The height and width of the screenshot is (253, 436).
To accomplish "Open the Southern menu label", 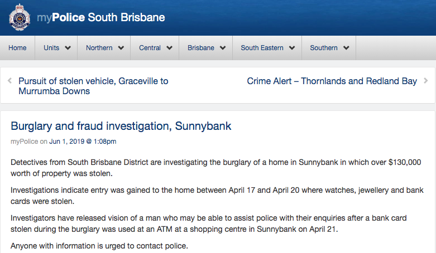I will pos(324,48).
